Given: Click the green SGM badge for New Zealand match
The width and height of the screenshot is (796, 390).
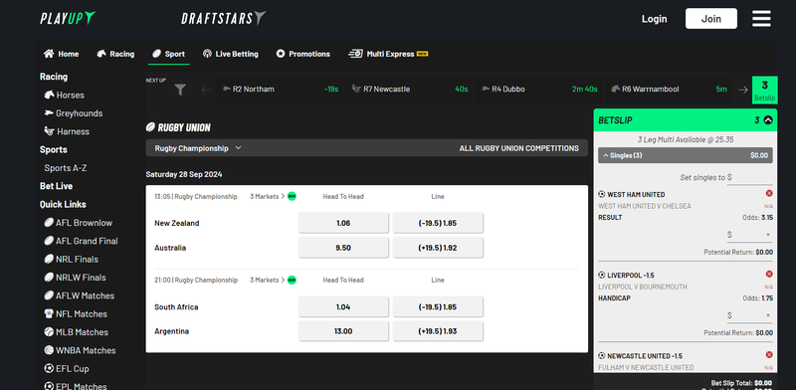Looking at the screenshot, I should [x=292, y=196].
